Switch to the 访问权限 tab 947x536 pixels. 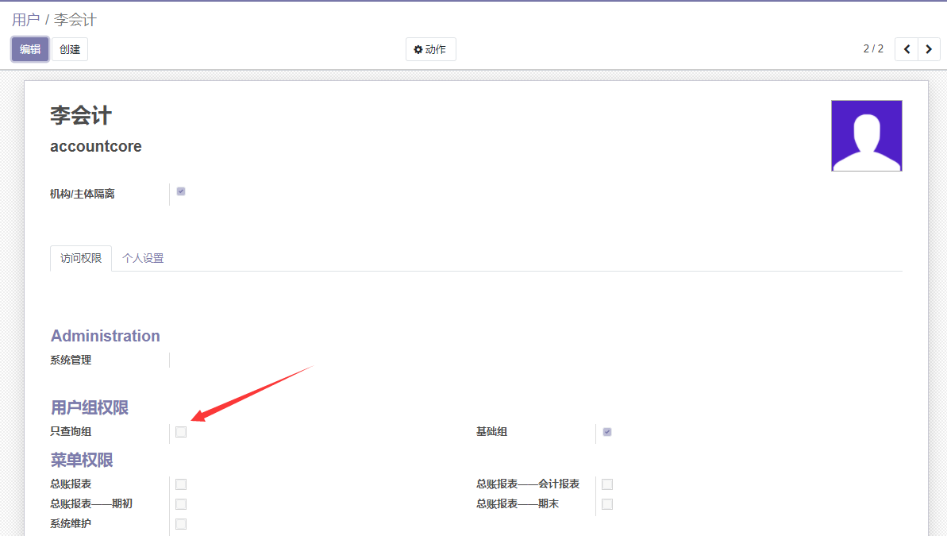[81, 259]
